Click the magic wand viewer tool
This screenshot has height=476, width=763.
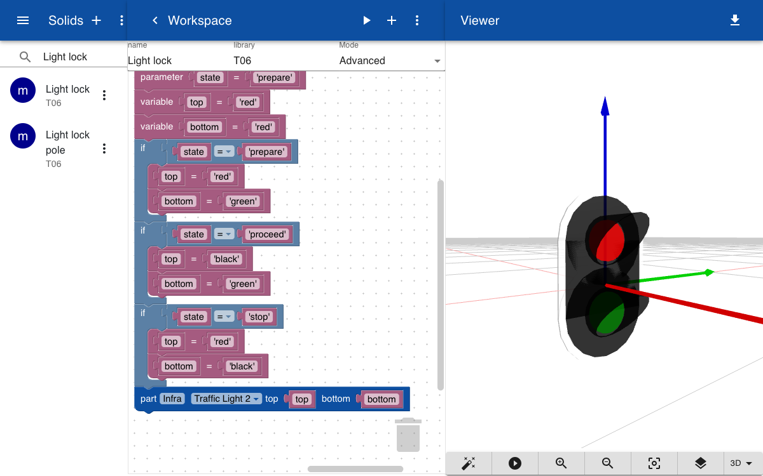pos(469,463)
